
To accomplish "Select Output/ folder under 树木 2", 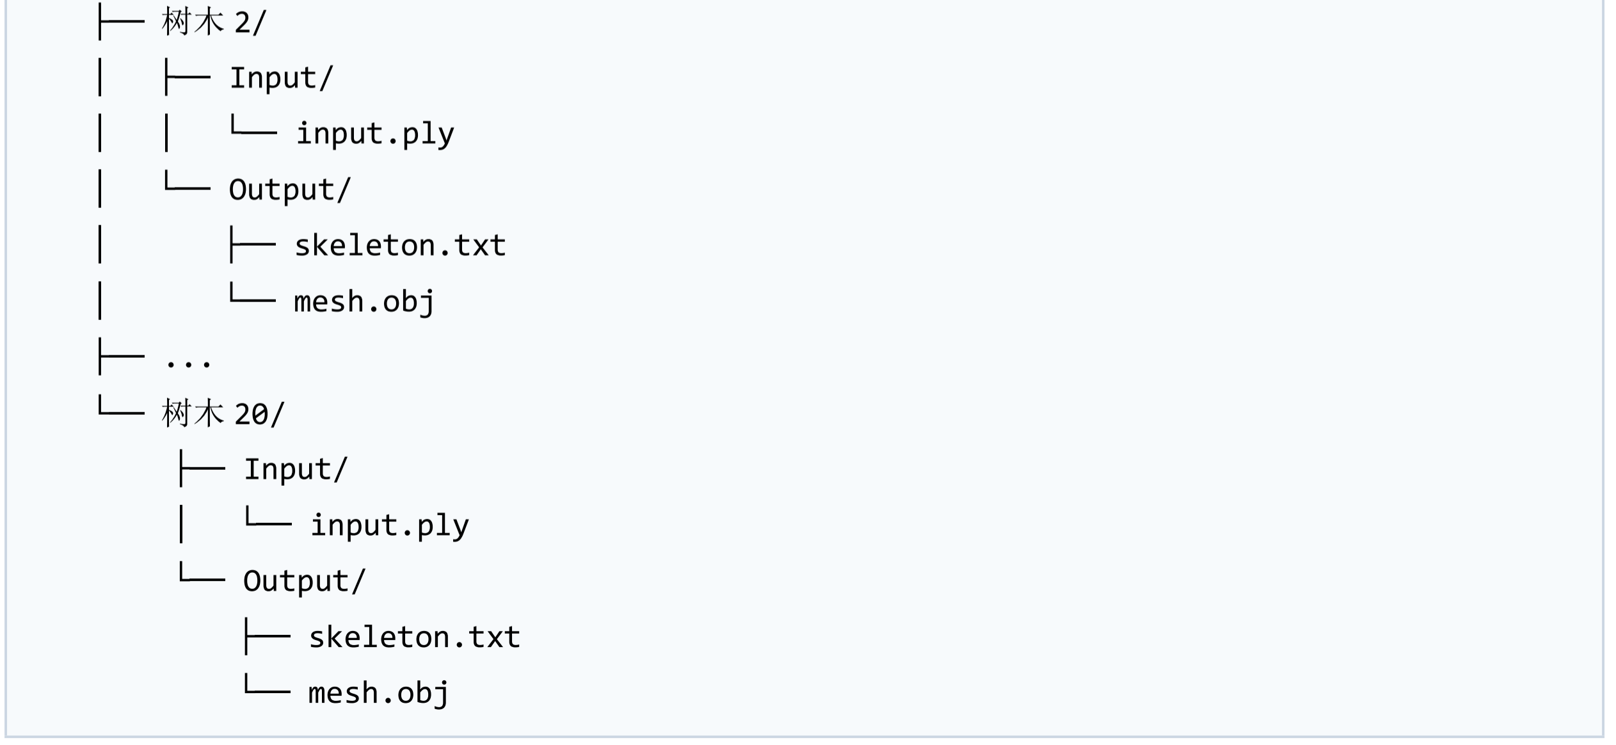I will [x=290, y=189].
